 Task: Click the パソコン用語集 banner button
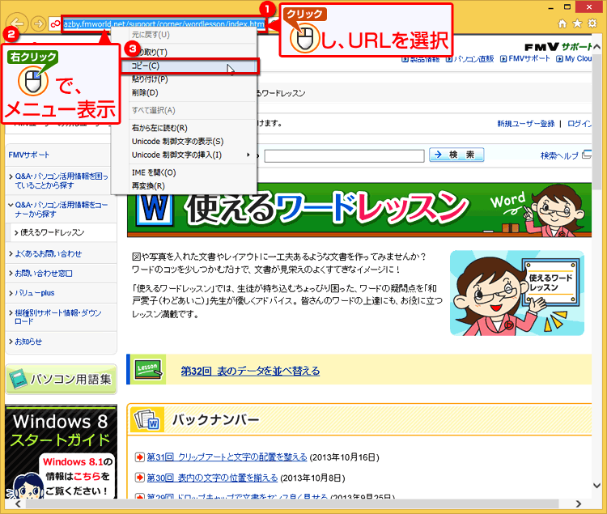(x=62, y=380)
